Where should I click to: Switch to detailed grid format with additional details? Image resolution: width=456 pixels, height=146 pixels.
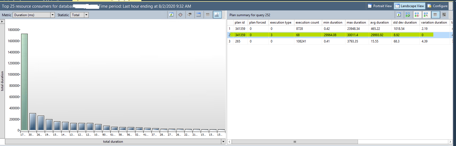tap(198, 15)
